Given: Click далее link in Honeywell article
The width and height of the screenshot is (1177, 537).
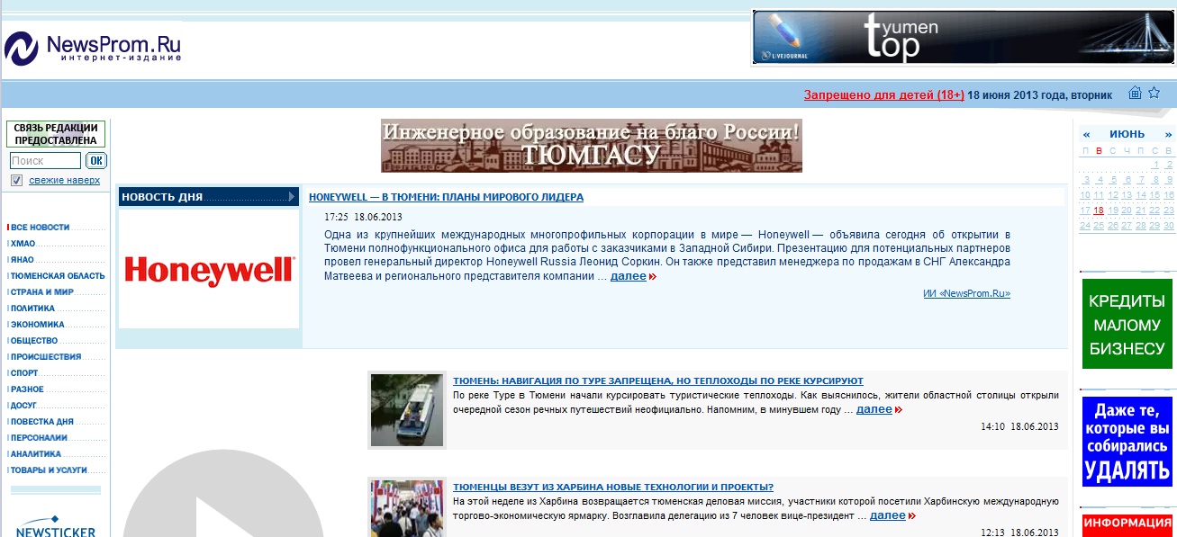Looking at the screenshot, I should coord(628,276).
